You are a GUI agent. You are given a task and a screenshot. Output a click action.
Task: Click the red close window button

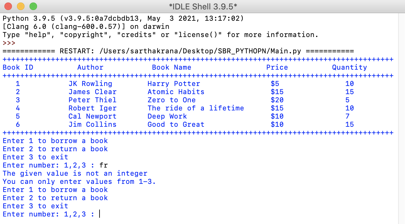[x=8, y=6]
